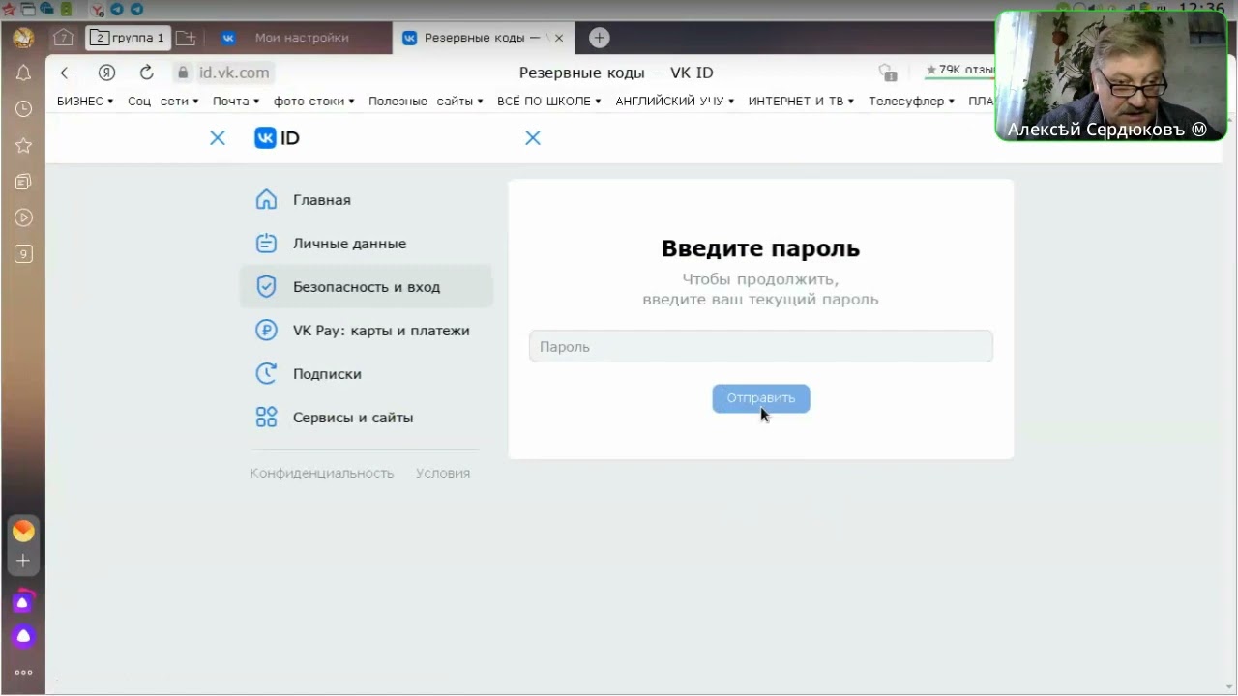Click the webcam overlay of Алексѣй Сердюковъ
This screenshot has height=696, width=1238.
pos(1111,76)
